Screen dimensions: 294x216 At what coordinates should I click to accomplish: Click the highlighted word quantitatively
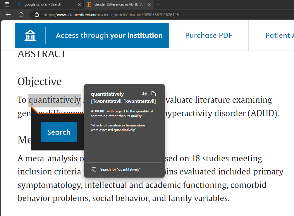tap(55, 100)
